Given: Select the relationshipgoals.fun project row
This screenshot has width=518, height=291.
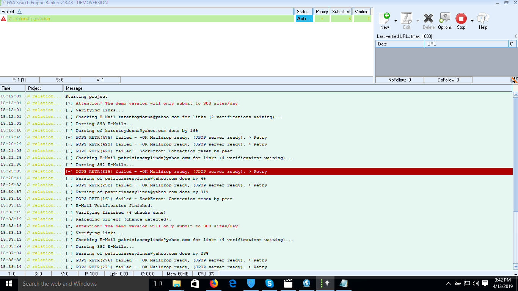Looking at the screenshot, I should pyautogui.click(x=151, y=19).
